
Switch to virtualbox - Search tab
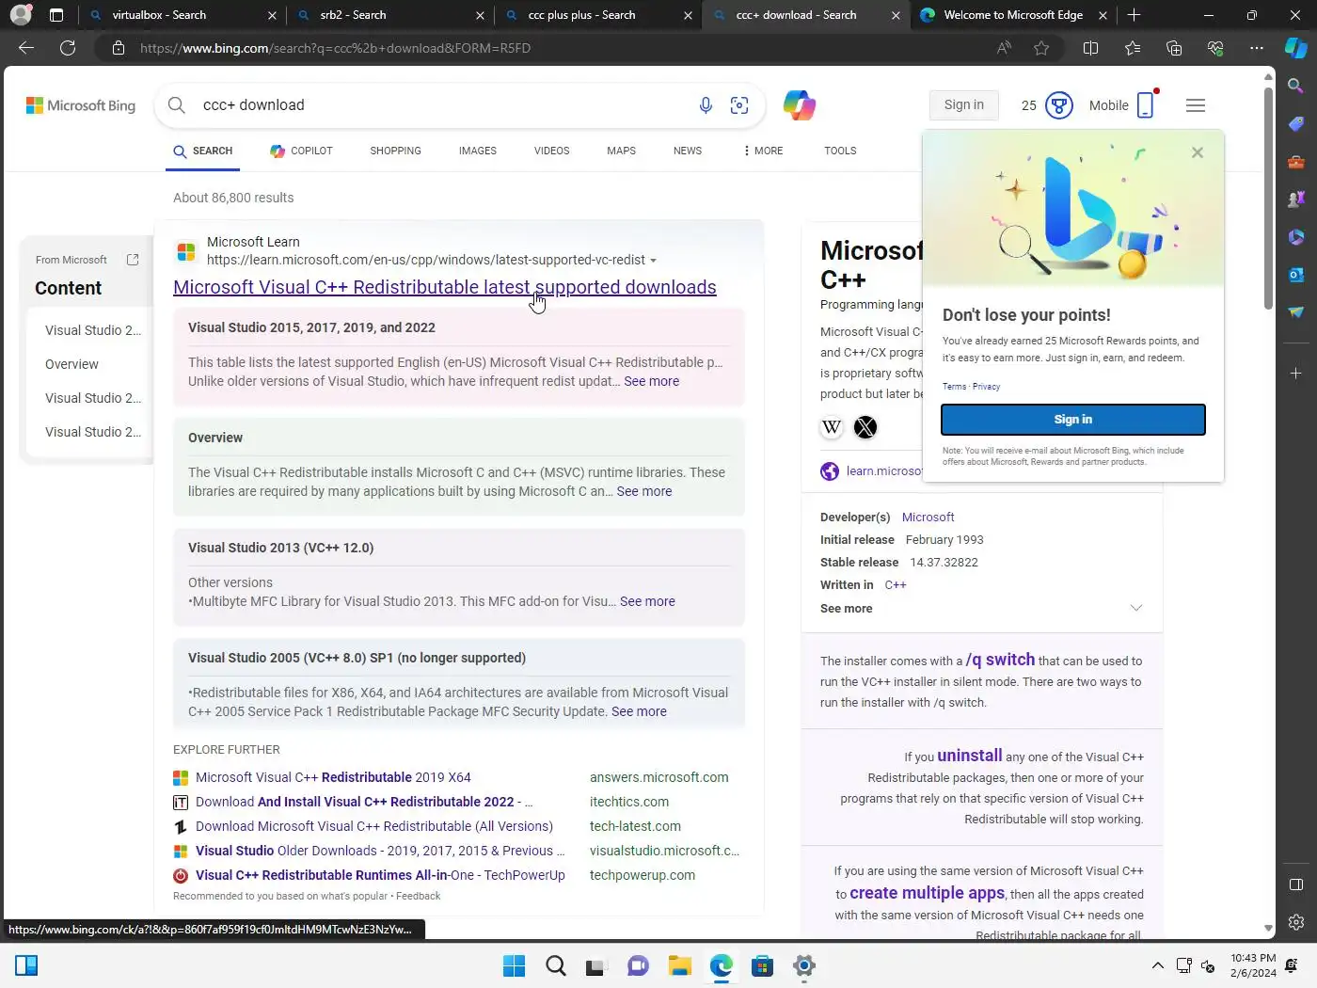pyautogui.click(x=183, y=15)
